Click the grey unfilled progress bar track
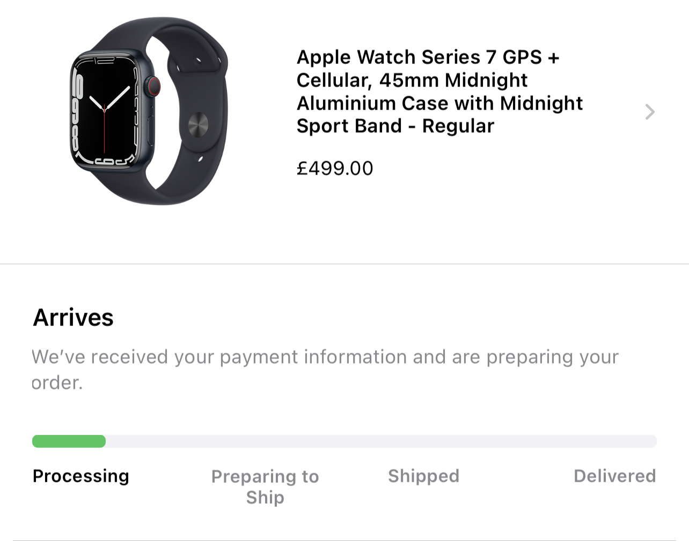The height and width of the screenshot is (544, 689). point(381,441)
